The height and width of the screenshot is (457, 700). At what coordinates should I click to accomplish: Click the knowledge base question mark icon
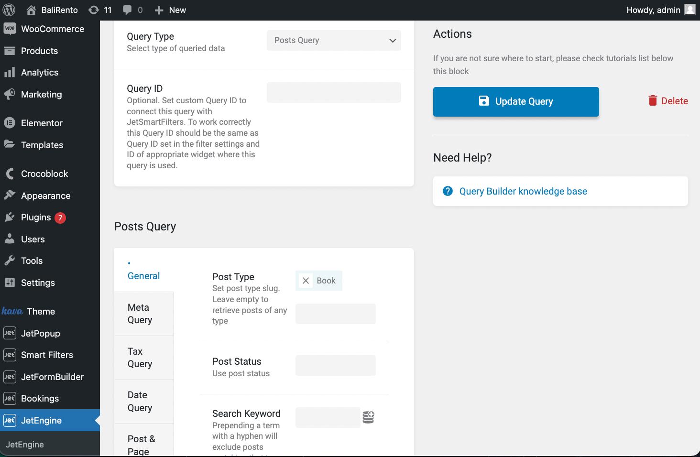point(448,191)
